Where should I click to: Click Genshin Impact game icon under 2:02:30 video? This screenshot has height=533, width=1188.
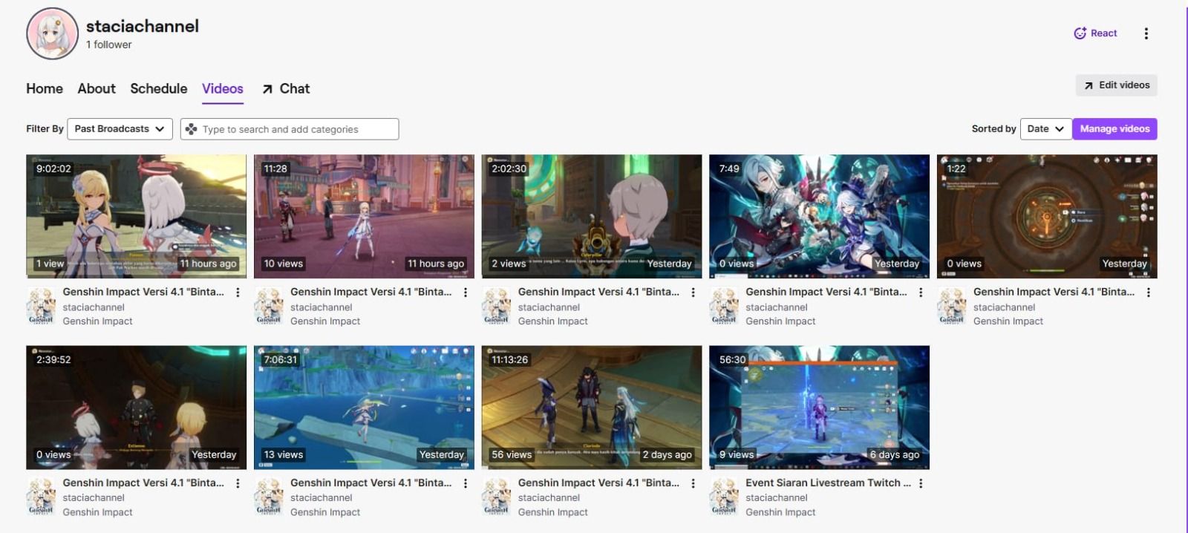pyautogui.click(x=496, y=306)
